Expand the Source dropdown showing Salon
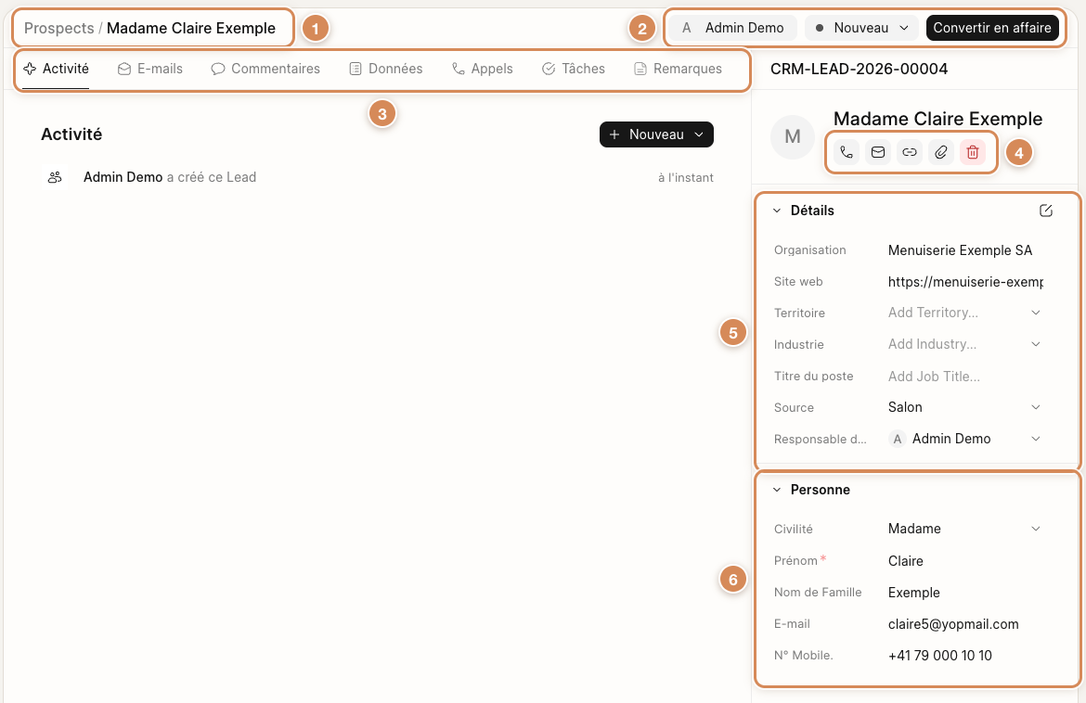 pos(964,407)
